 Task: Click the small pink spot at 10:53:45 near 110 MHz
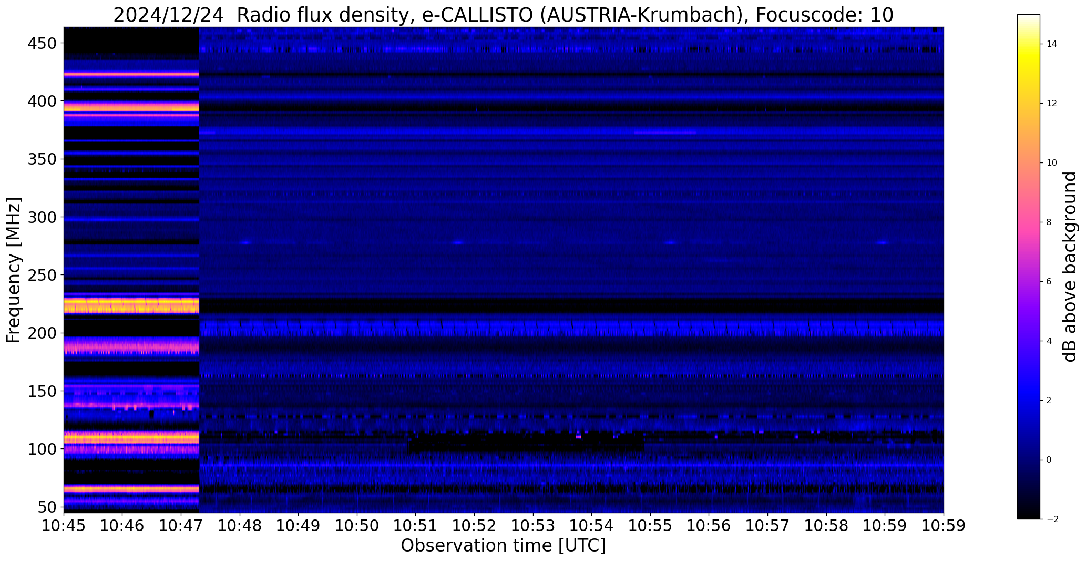[578, 437]
